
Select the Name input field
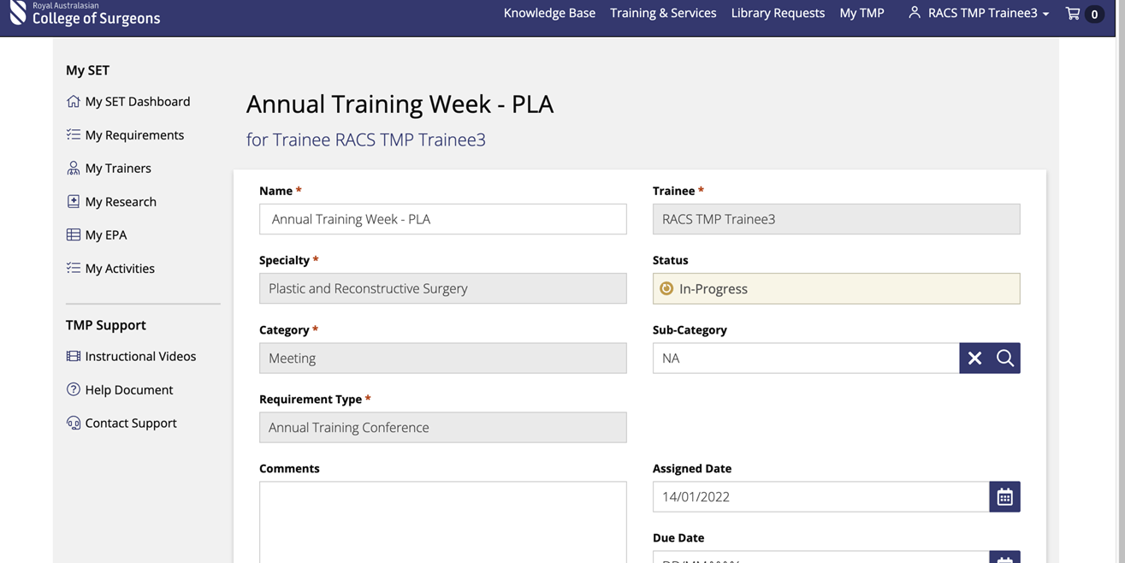pyautogui.click(x=442, y=218)
